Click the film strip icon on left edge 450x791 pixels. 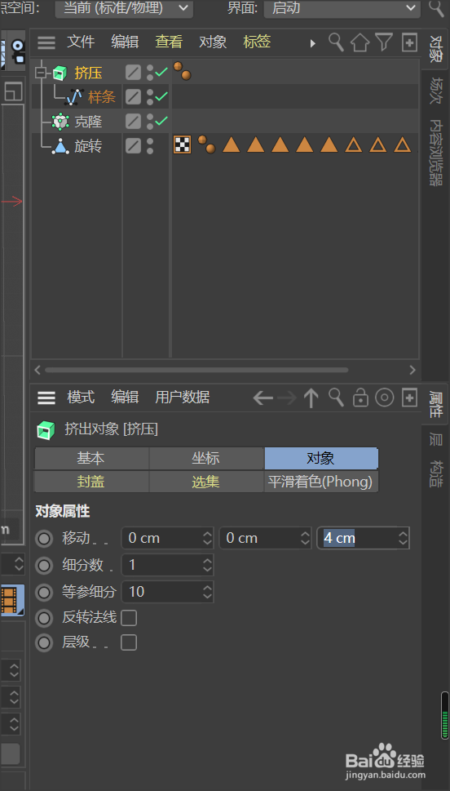pyautogui.click(x=11, y=600)
